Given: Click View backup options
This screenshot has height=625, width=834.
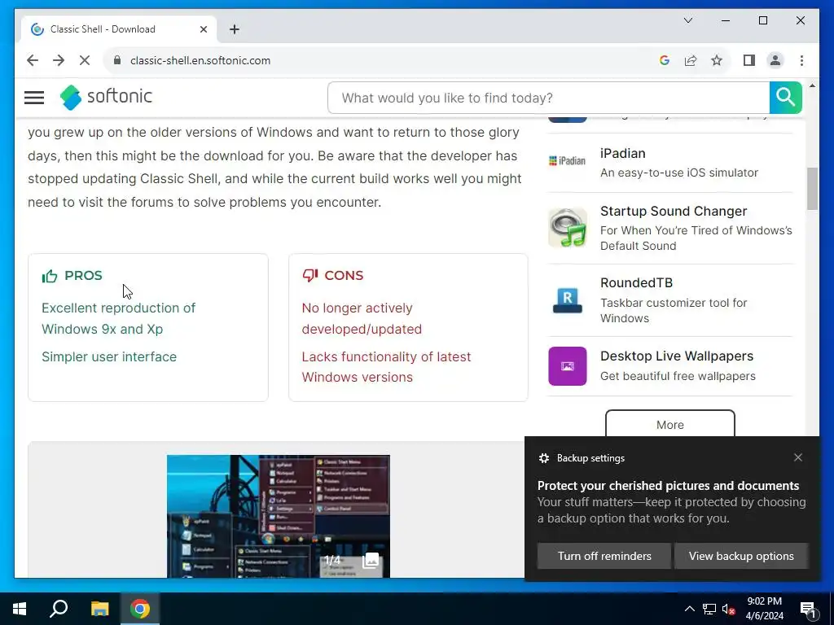Looking at the screenshot, I should point(741,556).
